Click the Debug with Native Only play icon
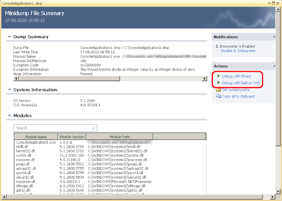 click(x=219, y=82)
